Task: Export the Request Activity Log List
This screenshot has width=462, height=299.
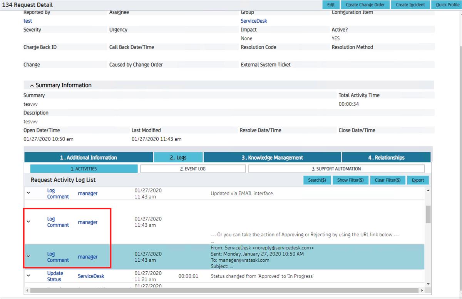Action: [418, 180]
